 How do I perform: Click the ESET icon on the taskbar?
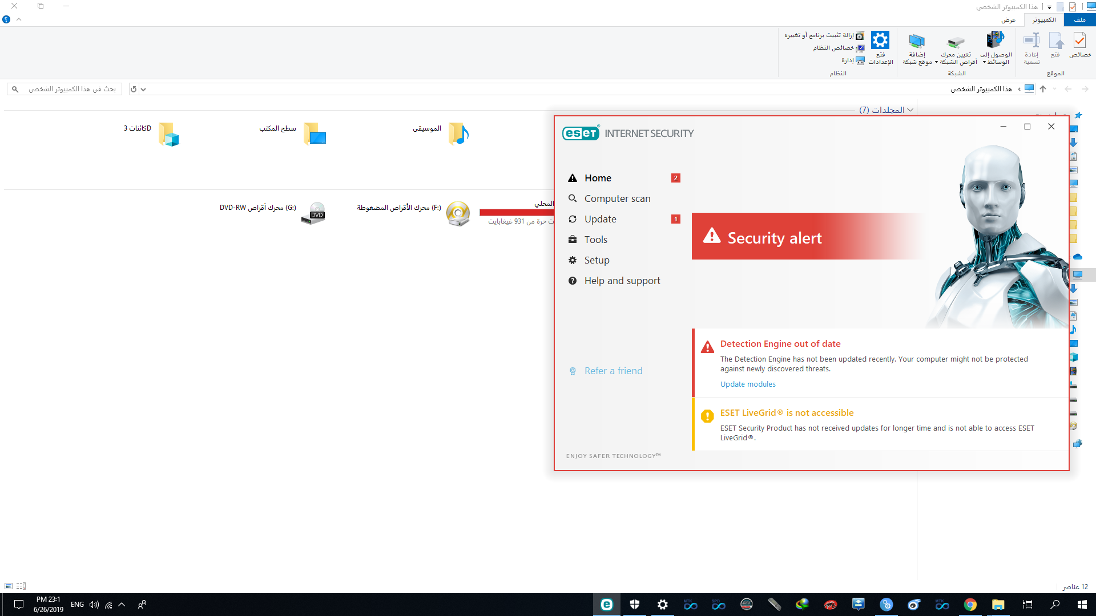pos(607,605)
